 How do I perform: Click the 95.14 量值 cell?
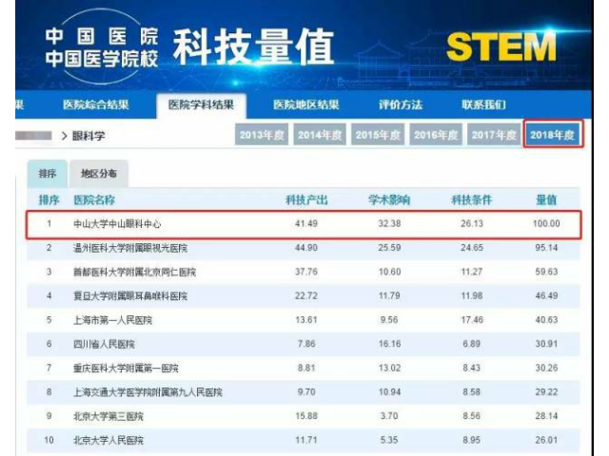[546, 248]
